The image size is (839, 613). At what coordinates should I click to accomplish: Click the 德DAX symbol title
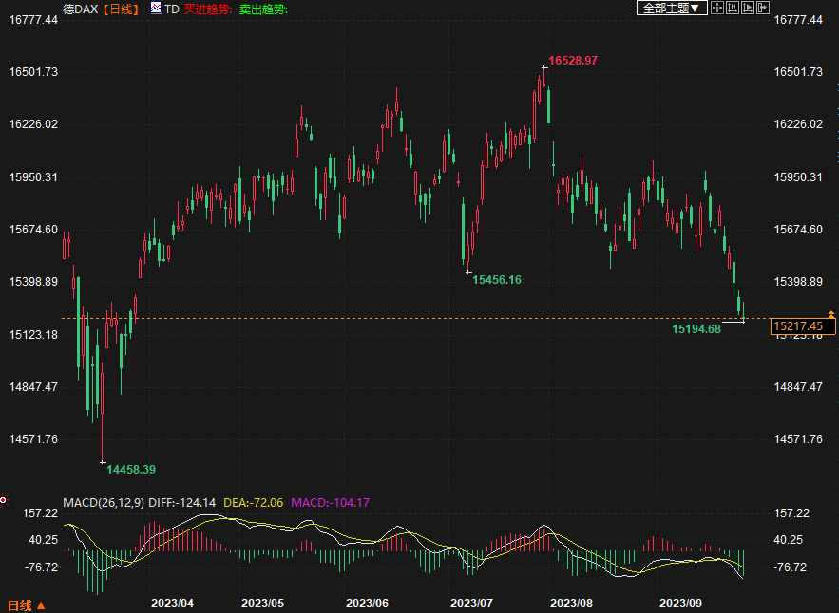(81, 9)
